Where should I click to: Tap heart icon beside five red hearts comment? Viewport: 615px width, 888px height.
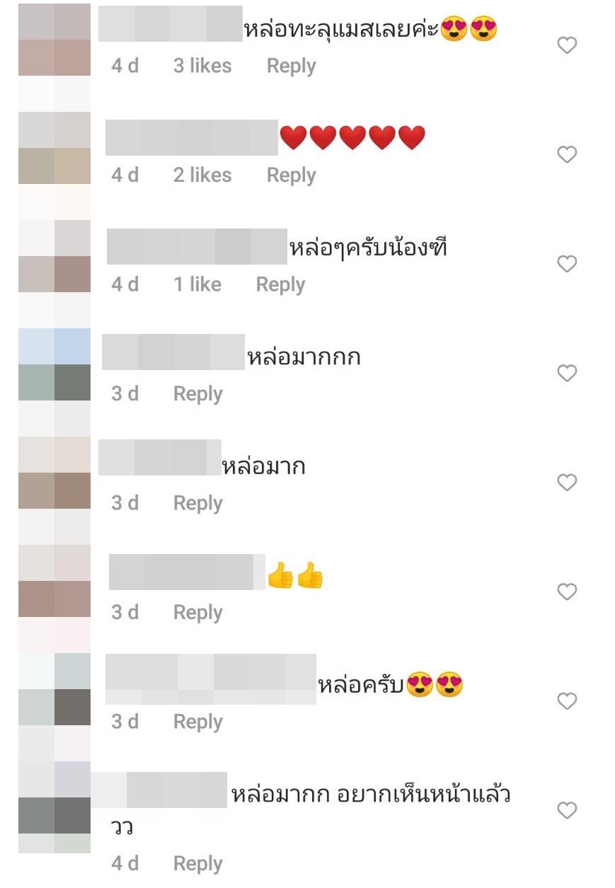point(567,155)
